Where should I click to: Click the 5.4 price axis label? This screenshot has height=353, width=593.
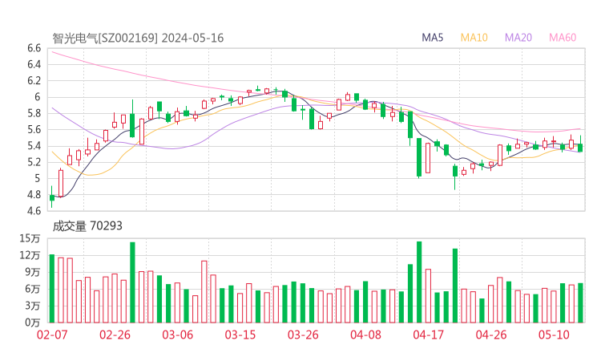(x=34, y=146)
